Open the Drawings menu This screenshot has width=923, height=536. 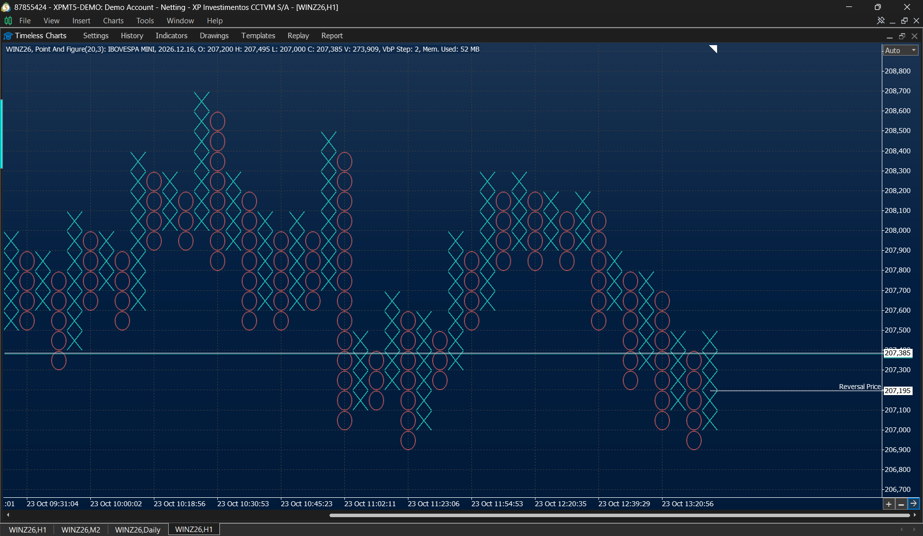[x=214, y=36]
